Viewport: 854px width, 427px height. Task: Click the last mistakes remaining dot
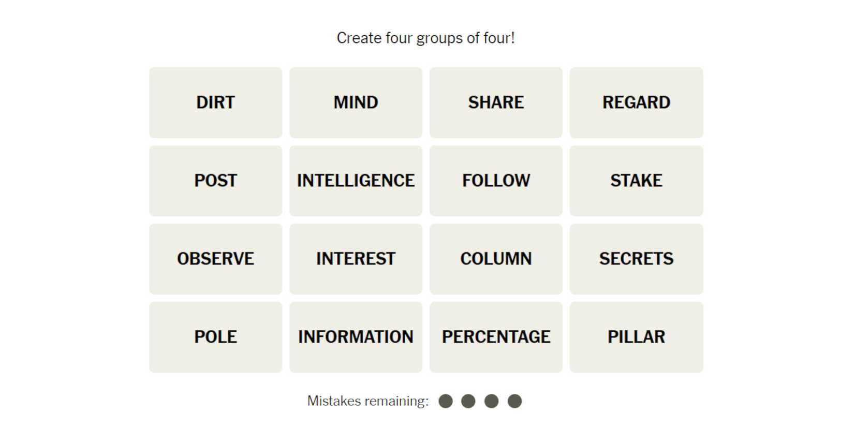point(514,401)
